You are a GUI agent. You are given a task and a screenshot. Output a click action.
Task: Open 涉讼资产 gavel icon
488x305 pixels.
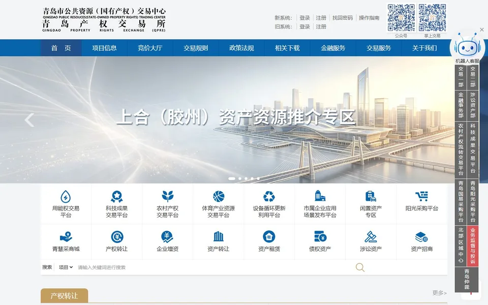pyautogui.click(x=371, y=237)
